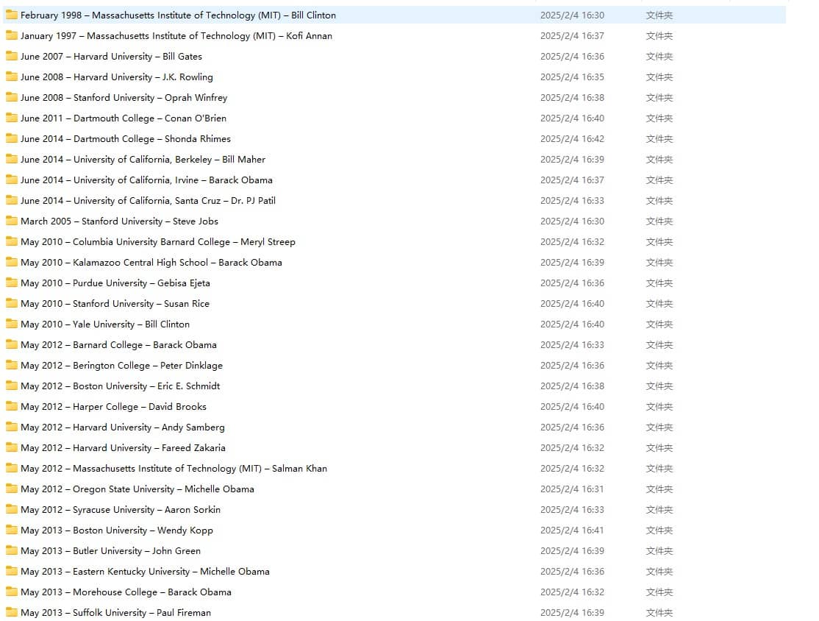Select folder name 'February 1998 – Massachusetts Institute of Technology (MIT) – Bill Clinton'
The height and width of the screenshot is (621, 819).
click(178, 15)
